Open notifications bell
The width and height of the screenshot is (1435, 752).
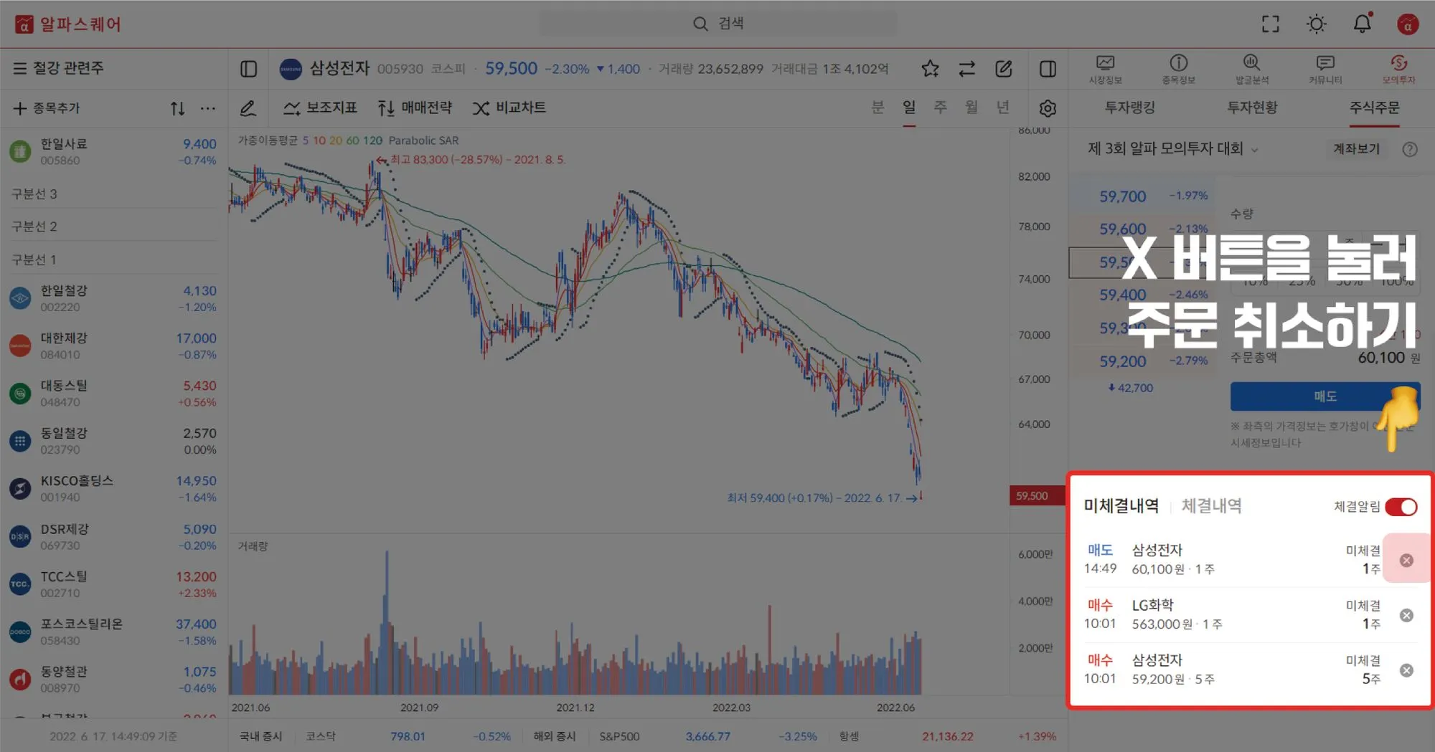click(1362, 24)
